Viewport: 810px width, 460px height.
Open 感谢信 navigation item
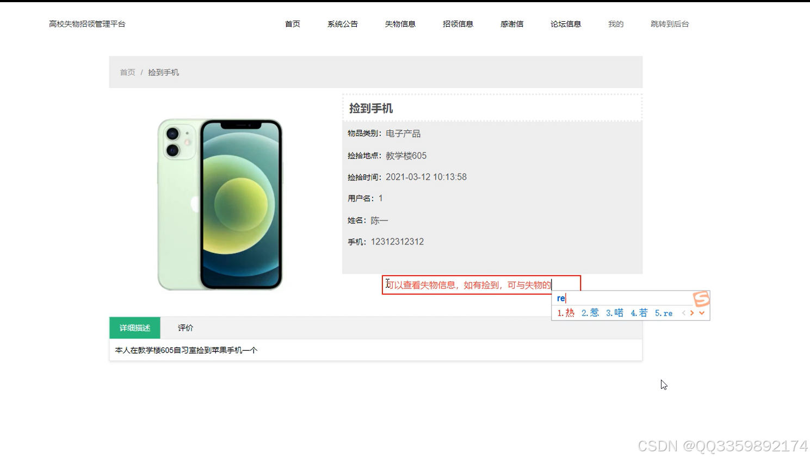(x=512, y=24)
